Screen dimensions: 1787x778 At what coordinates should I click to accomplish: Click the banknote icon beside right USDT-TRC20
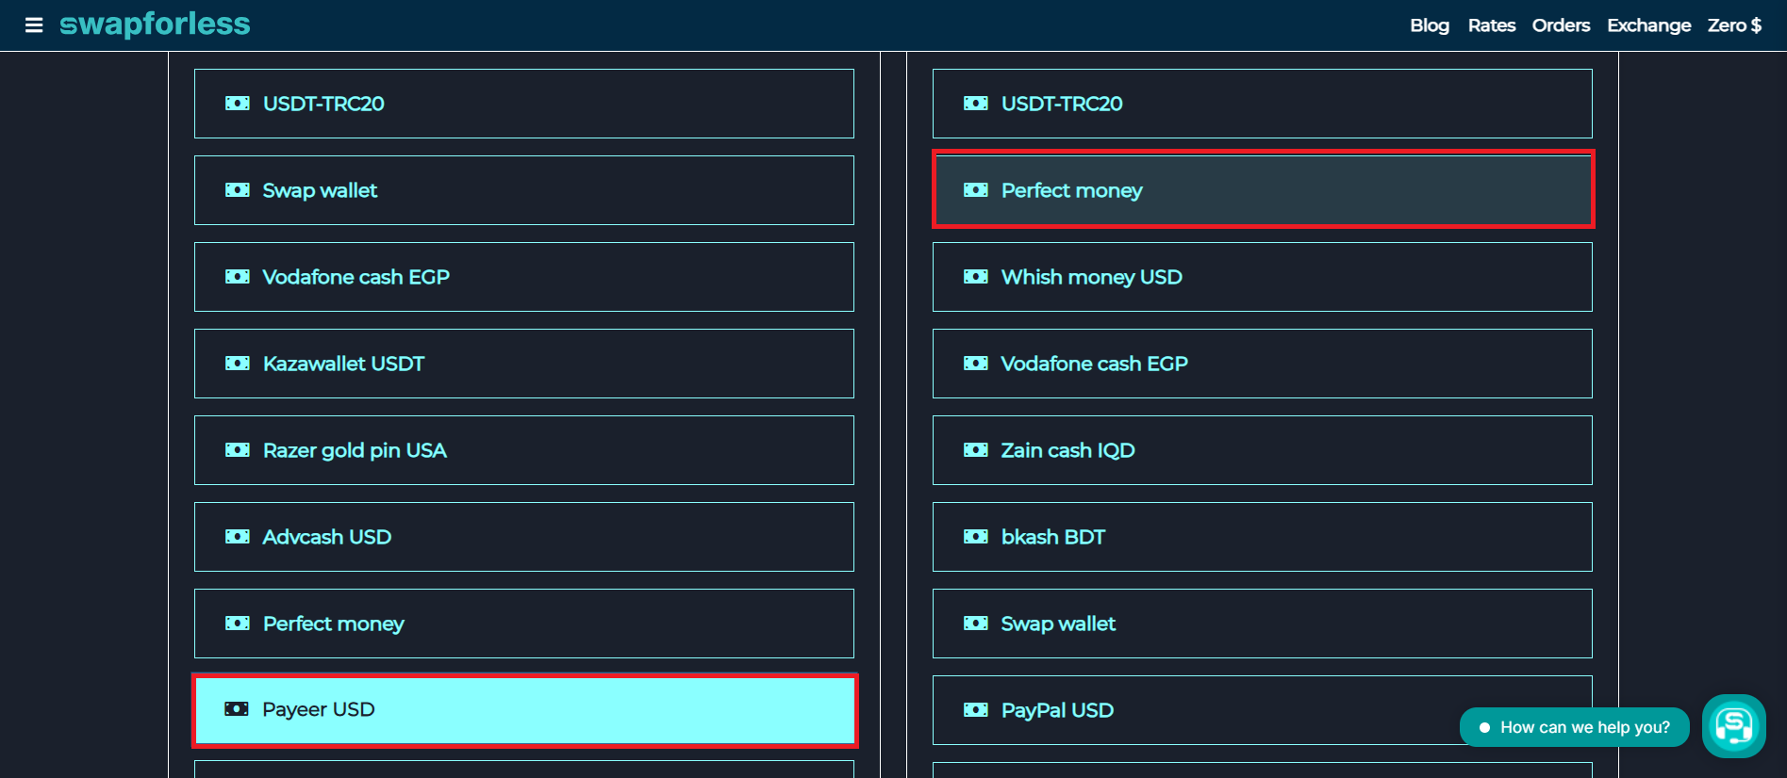(976, 104)
